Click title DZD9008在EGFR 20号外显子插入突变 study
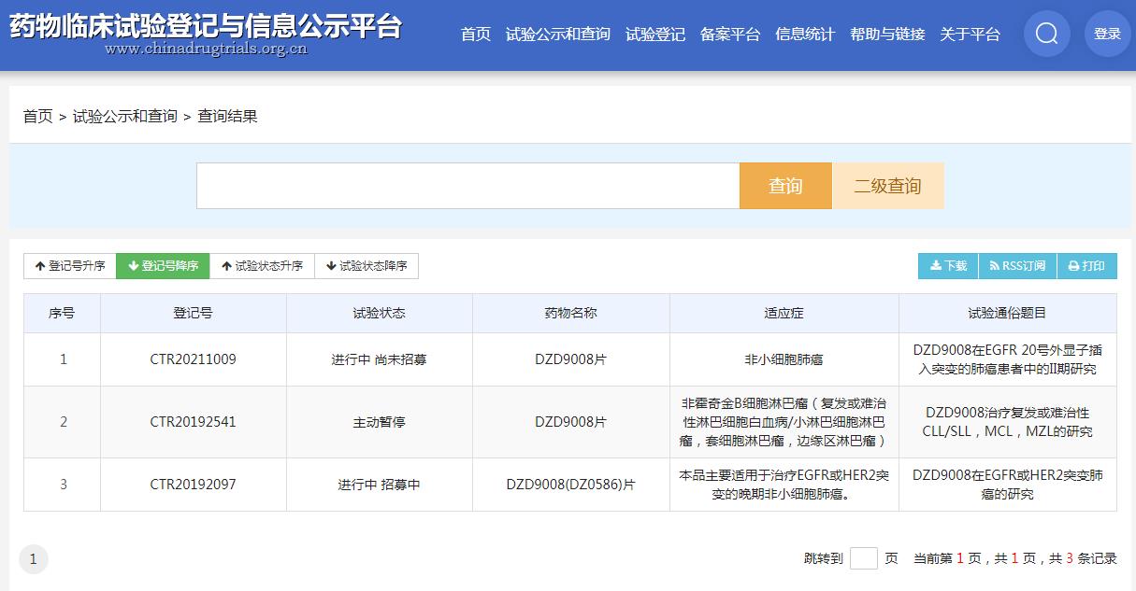Screen dimensions: 1136x591 tap(1008, 359)
